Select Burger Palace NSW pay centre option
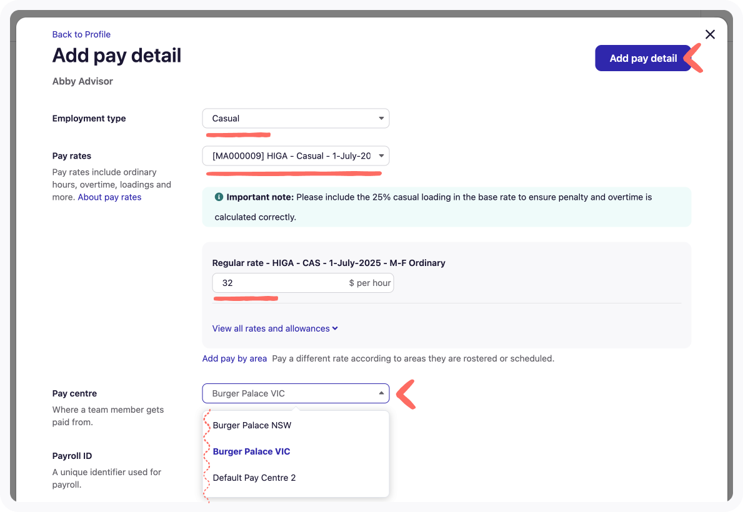Screen dimensions: 743x512 252,425
